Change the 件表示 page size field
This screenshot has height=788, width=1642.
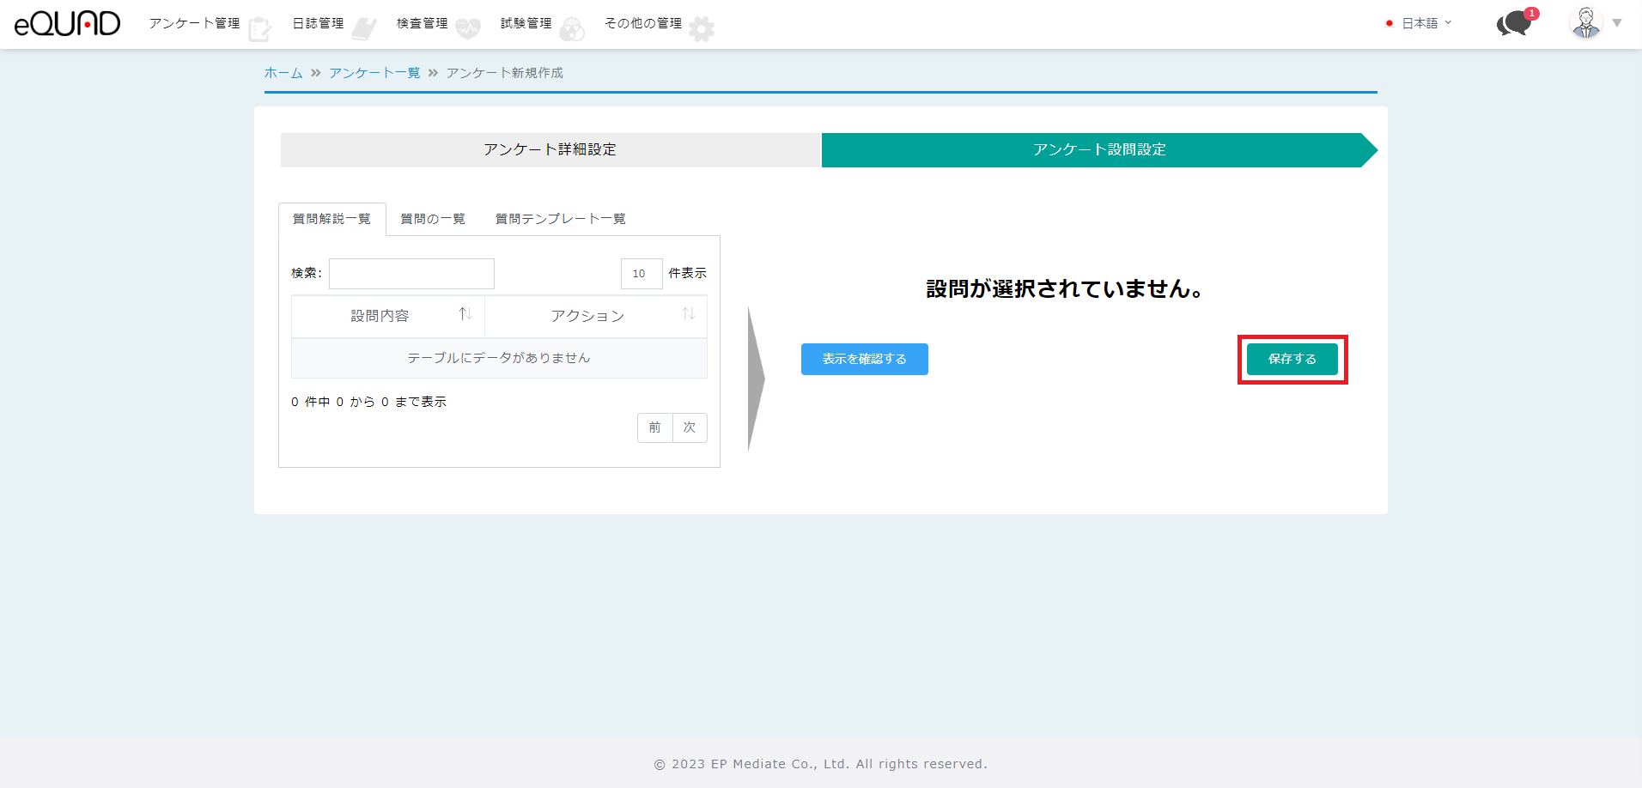pos(641,274)
